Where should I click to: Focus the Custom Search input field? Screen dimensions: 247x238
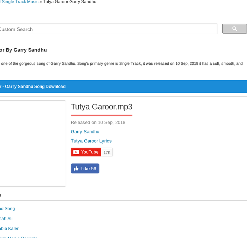click(x=108, y=29)
